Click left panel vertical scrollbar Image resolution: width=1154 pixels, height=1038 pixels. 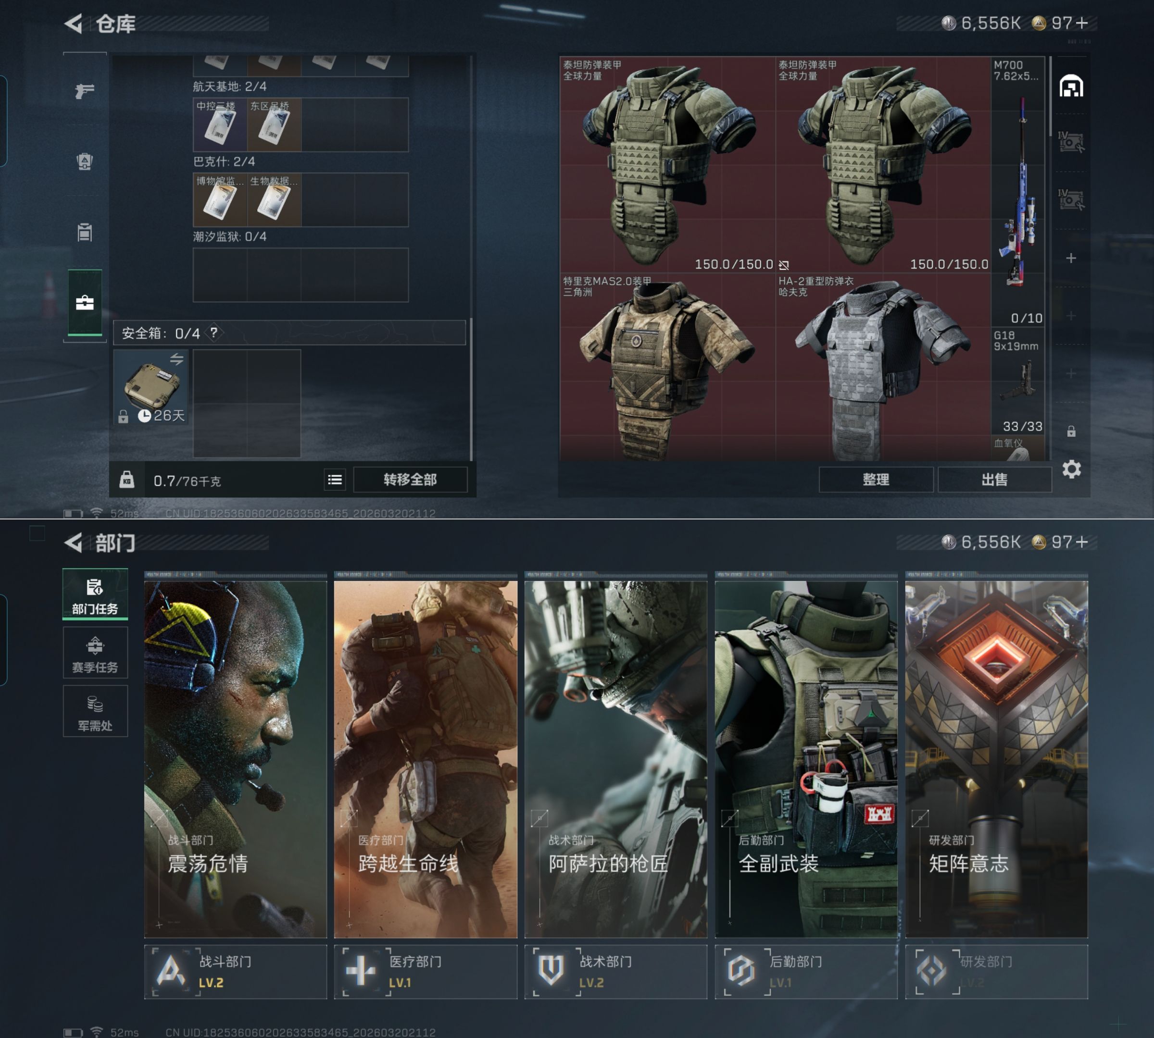click(x=471, y=388)
